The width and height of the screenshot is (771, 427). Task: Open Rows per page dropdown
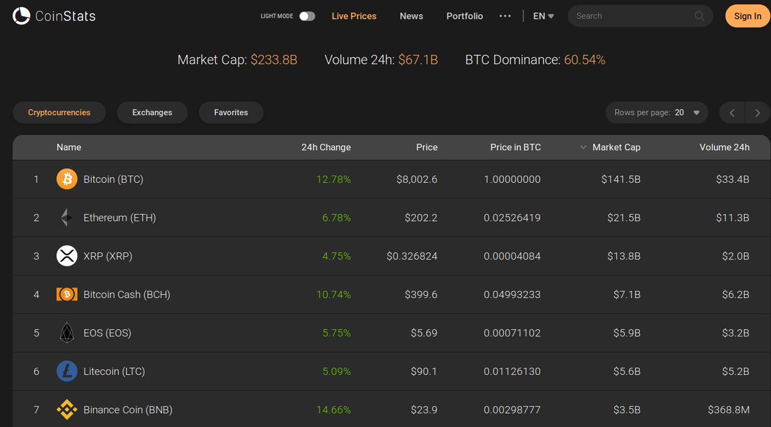(x=657, y=112)
